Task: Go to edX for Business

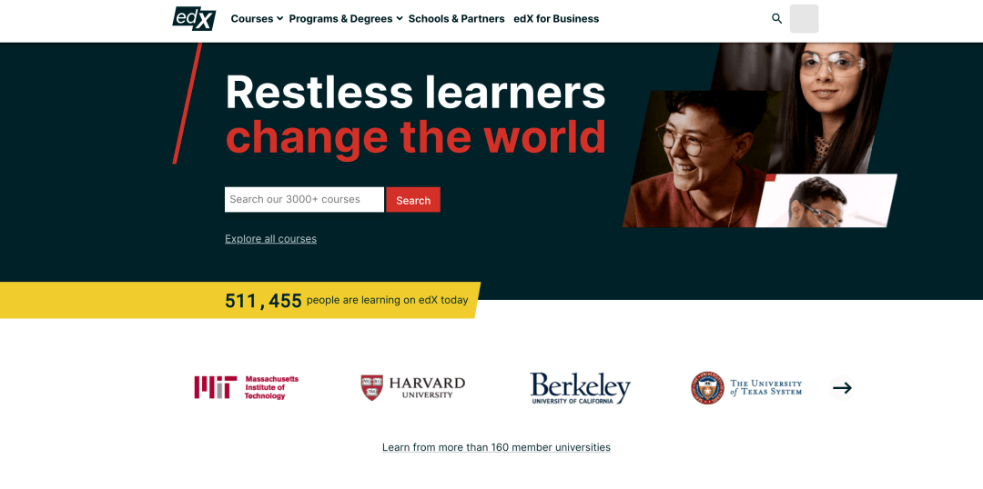Action: click(556, 18)
